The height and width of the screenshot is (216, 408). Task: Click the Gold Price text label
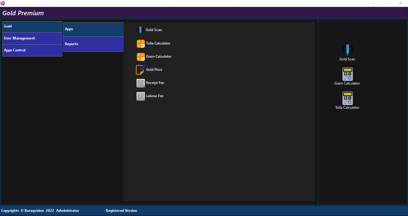[x=154, y=70]
